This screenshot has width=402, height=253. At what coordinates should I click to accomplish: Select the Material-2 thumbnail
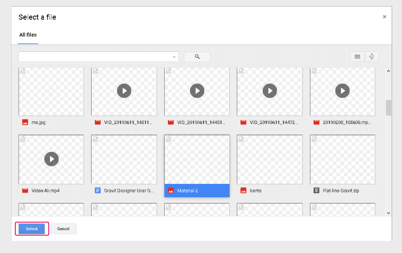(x=197, y=159)
